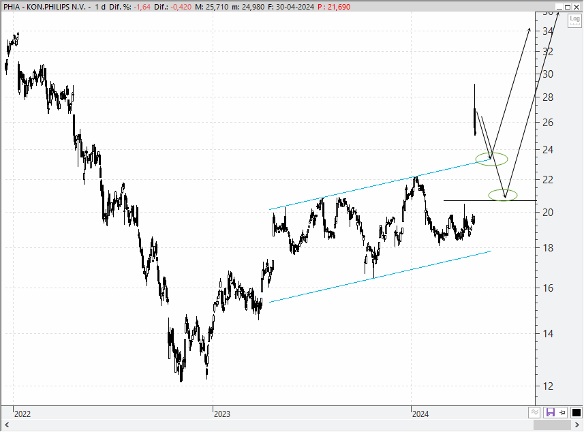584x432 pixels.
Task: Click the scrollbar left arrow
Action: coord(7,425)
